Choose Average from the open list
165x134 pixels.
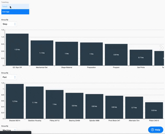tap(15, 12)
